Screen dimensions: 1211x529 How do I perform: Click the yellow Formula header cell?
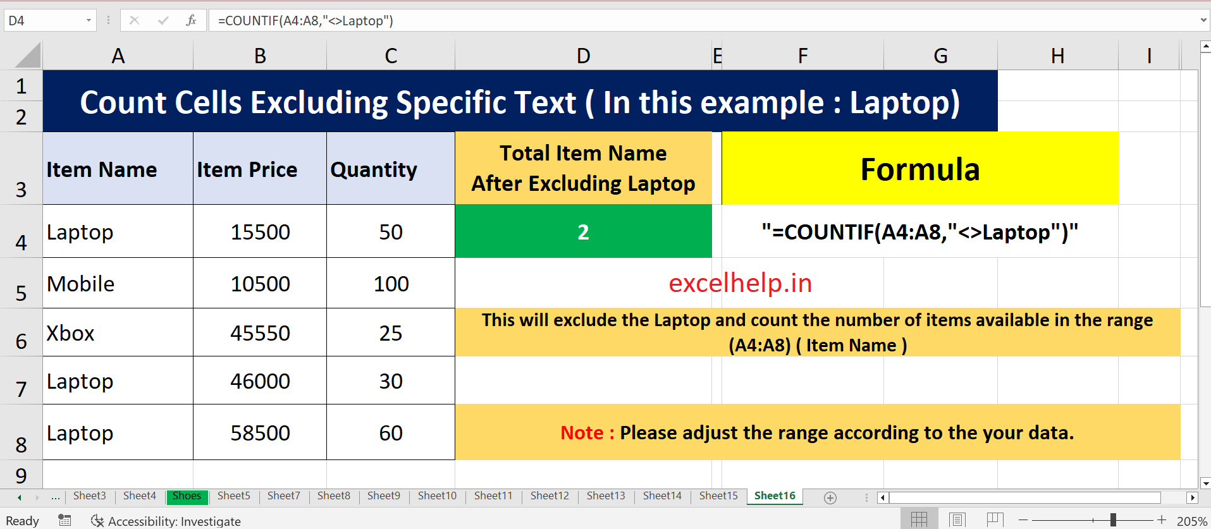point(920,168)
